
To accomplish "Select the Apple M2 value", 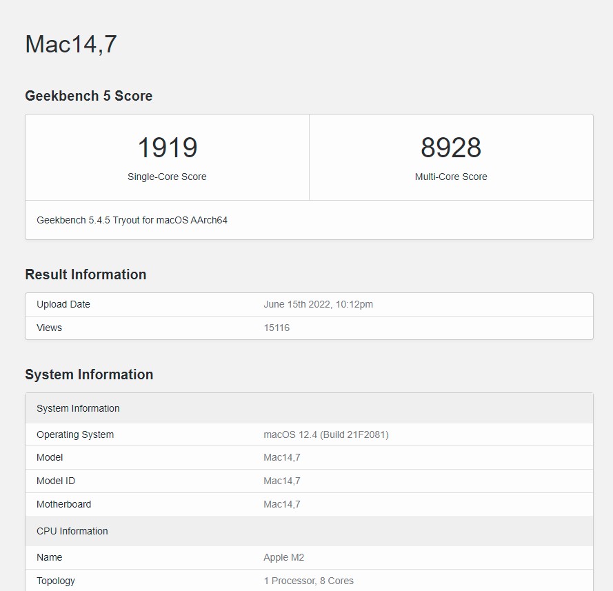I will point(284,557).
